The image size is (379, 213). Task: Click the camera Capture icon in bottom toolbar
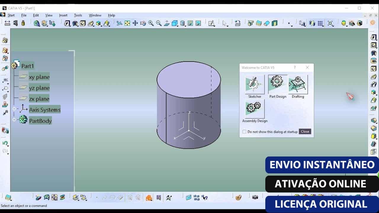(255, 197)
